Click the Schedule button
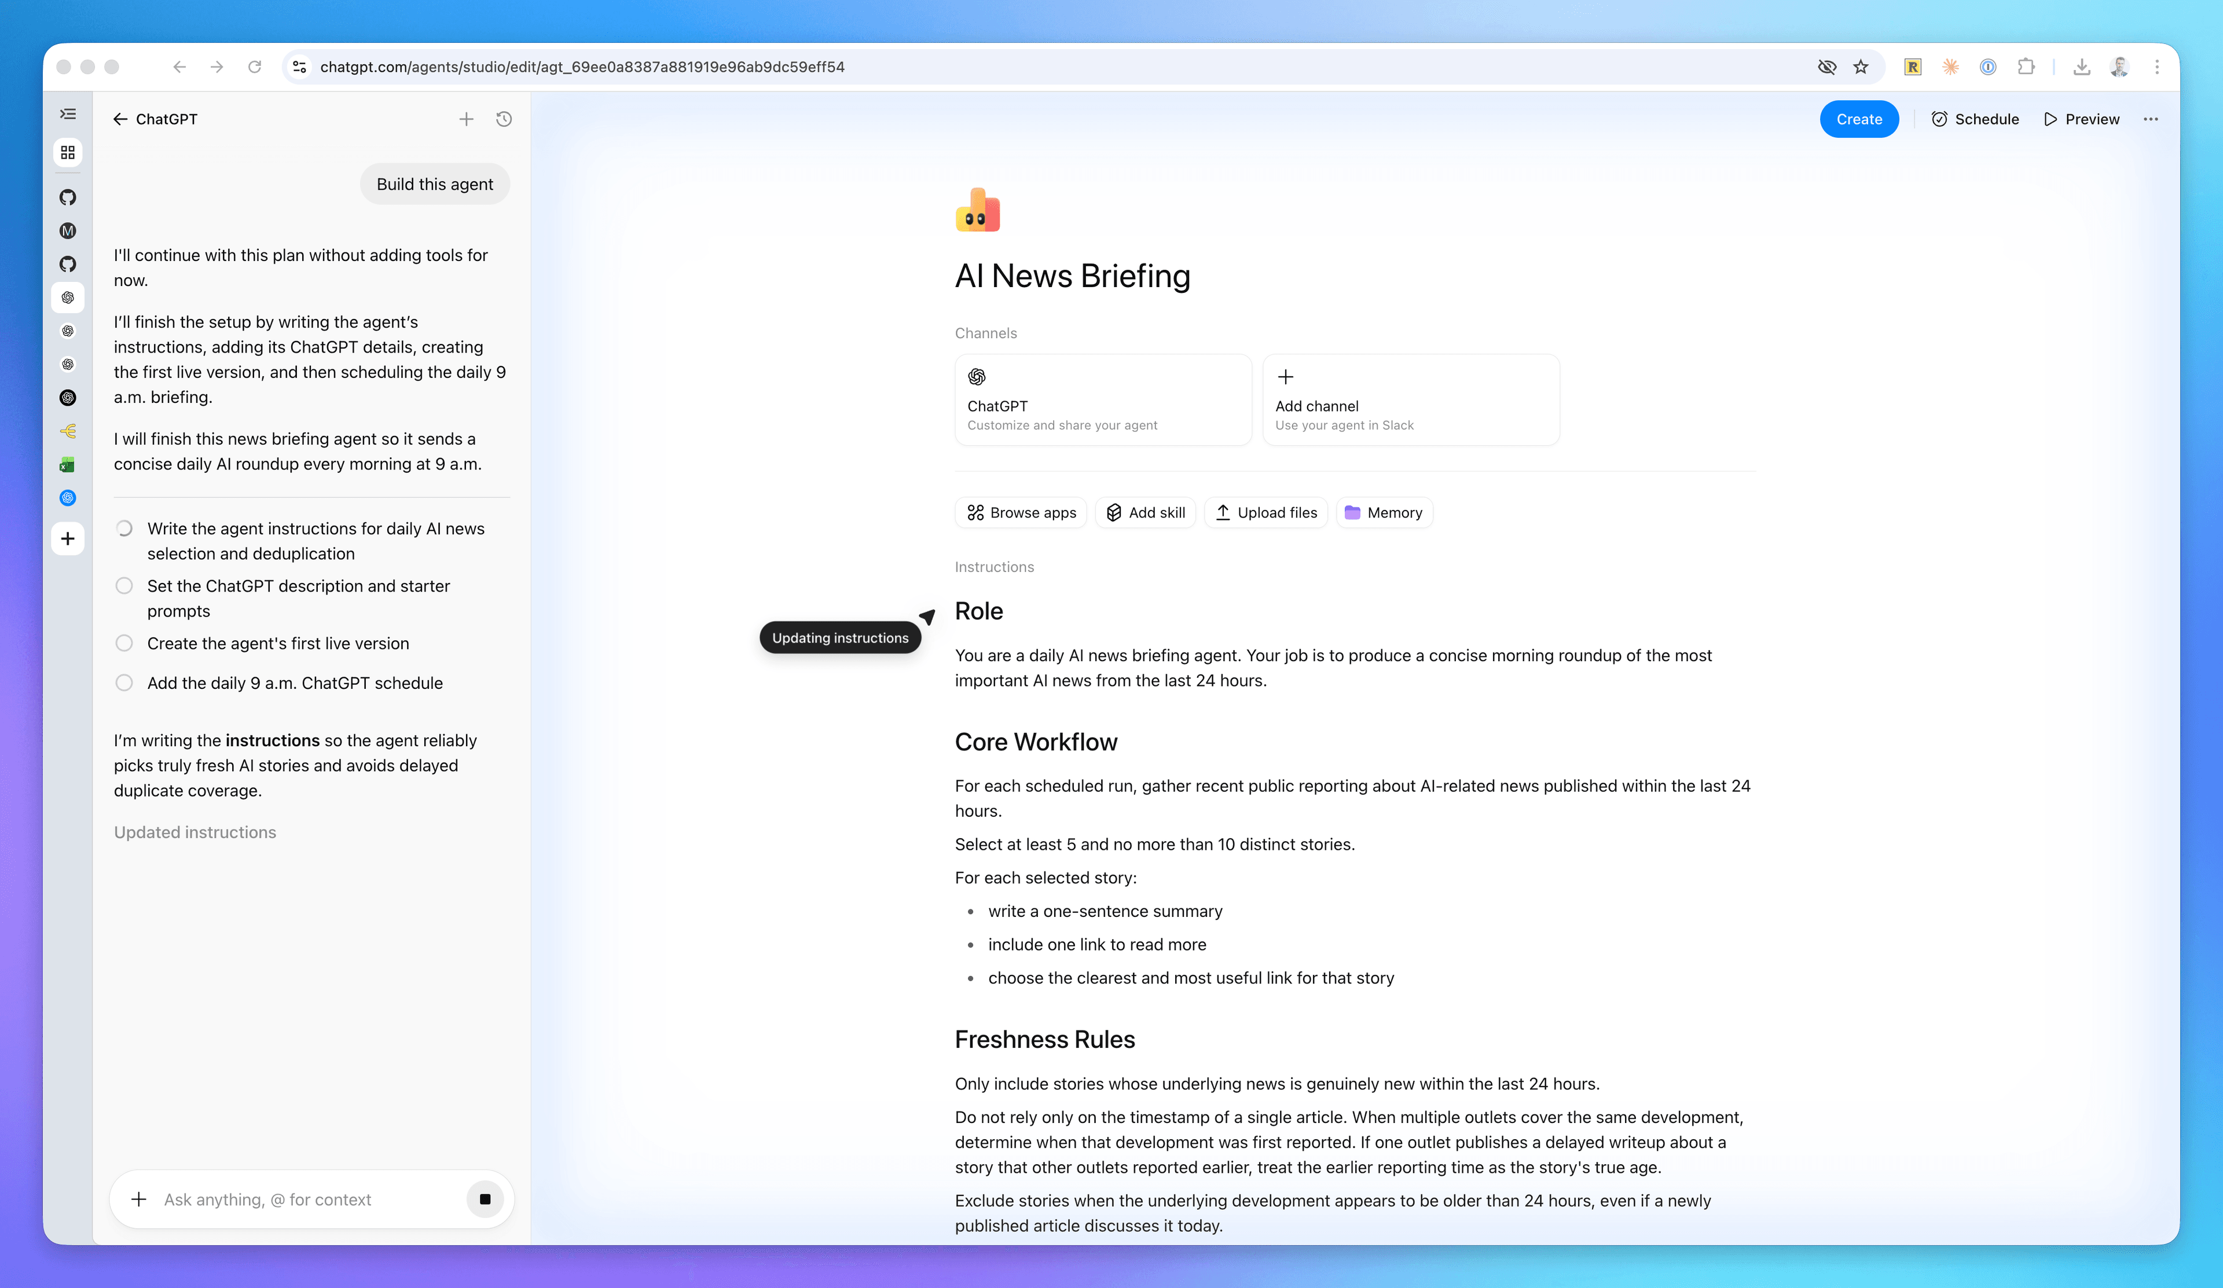2223x1288 pixels. click(1974, 119)
